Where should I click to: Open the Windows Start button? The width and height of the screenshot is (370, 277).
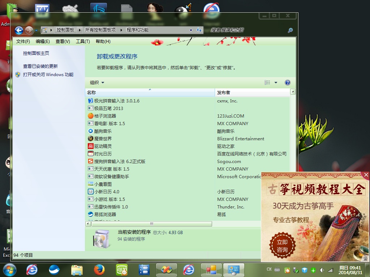[x=10, y=270]
